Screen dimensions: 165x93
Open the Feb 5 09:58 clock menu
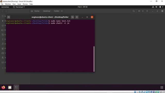82,7
